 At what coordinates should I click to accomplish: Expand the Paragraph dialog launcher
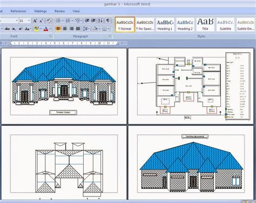coord(110,36)
